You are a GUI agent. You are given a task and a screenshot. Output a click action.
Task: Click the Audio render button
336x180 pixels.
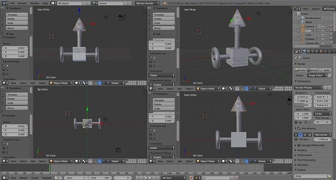point(325,70)
